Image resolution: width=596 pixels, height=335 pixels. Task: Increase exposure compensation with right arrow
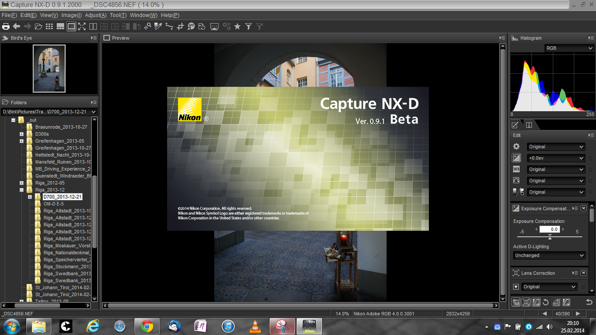click(563, 229)
